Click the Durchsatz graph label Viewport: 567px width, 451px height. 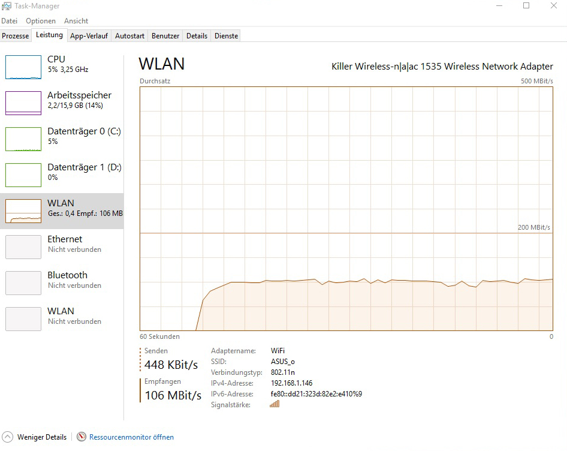[155, 81]
